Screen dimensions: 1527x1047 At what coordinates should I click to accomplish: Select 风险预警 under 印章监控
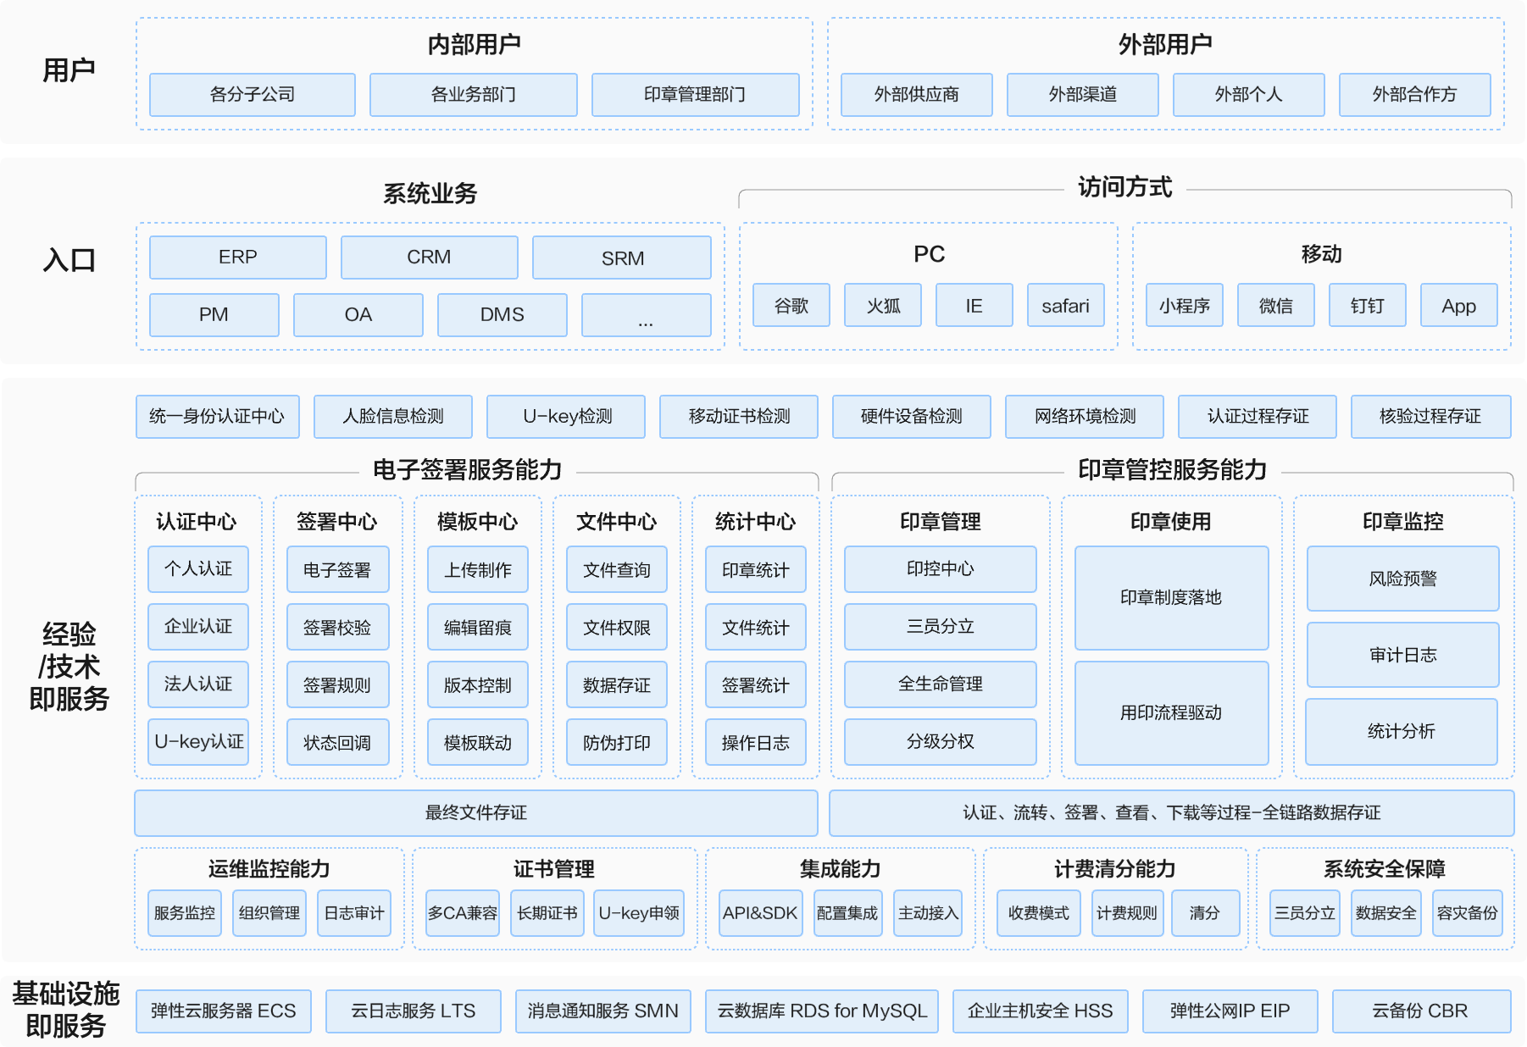[x=1403, y=579]
